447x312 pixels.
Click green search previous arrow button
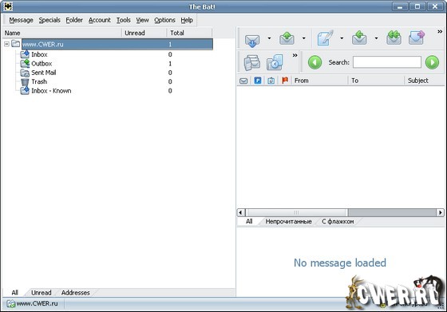pos(314,62)
